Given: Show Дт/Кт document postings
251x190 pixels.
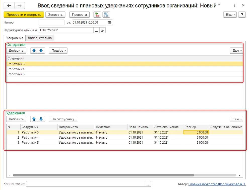Looking at the screenshot, I should (97, 15).
